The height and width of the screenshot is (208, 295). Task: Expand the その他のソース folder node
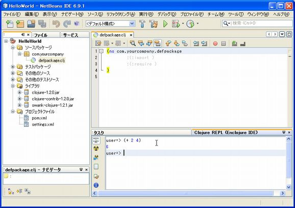click(13, 73)
